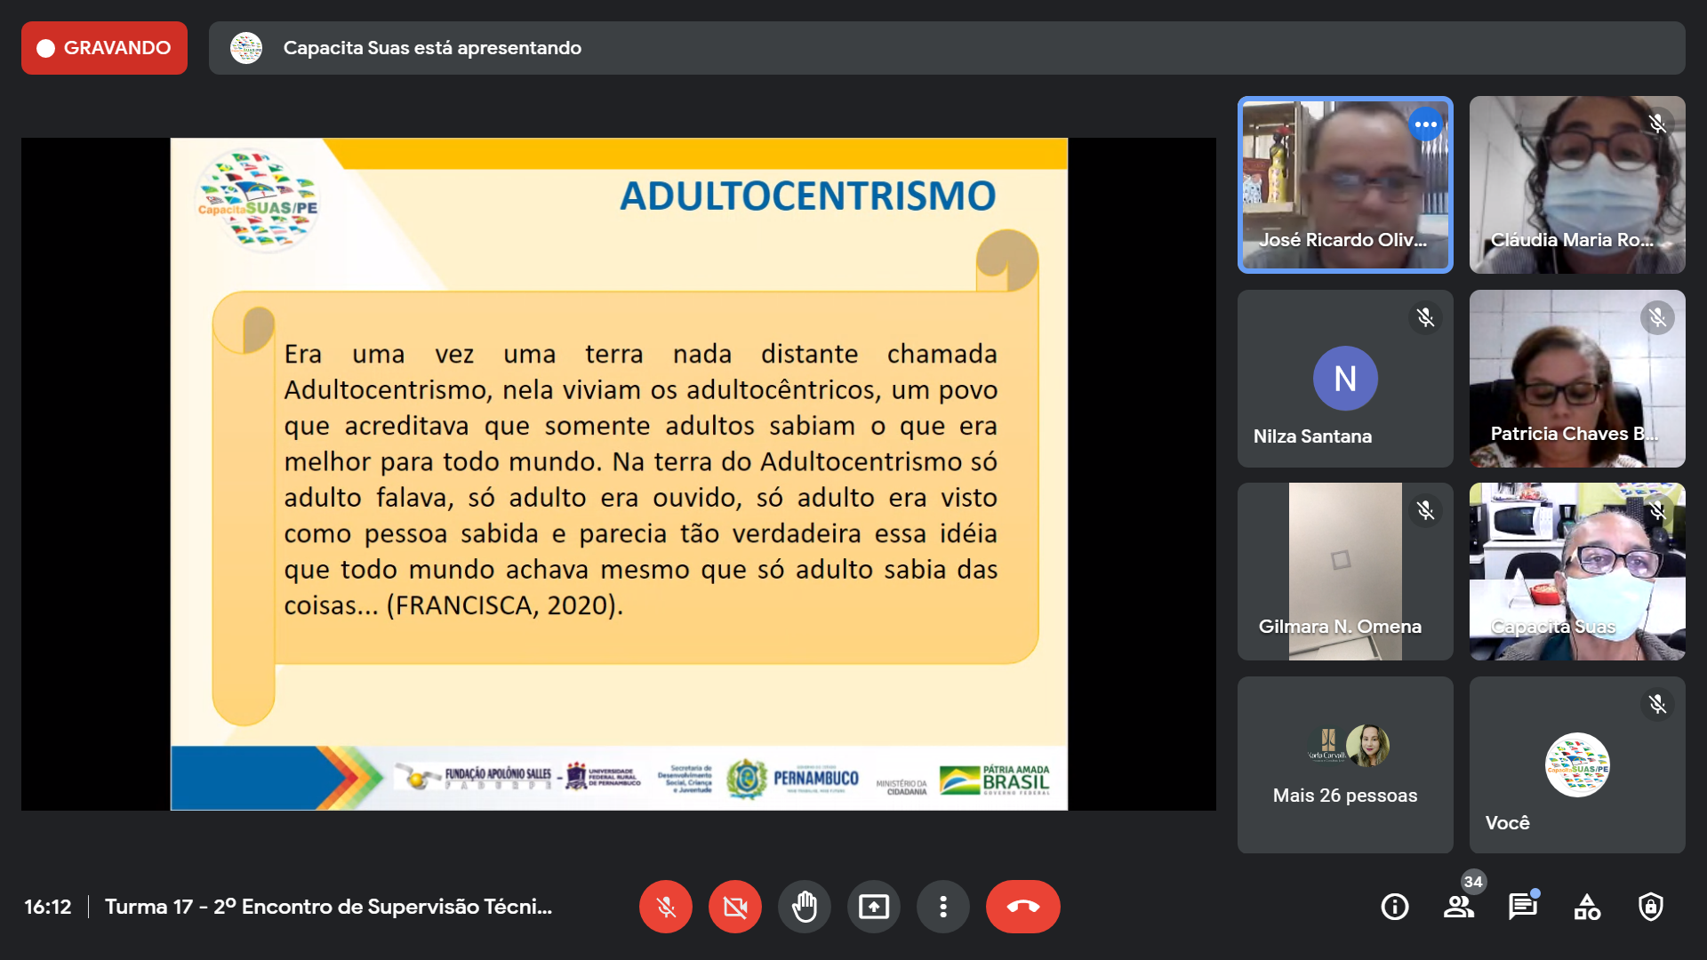The width and height of the screenshot is (1707, 960).
Task: Click the present screen button
Action: coord(873,907)
